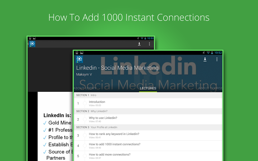258x161 pixels.
Task: Open lecture How to add more connections?
Action: tap(148, 156)
